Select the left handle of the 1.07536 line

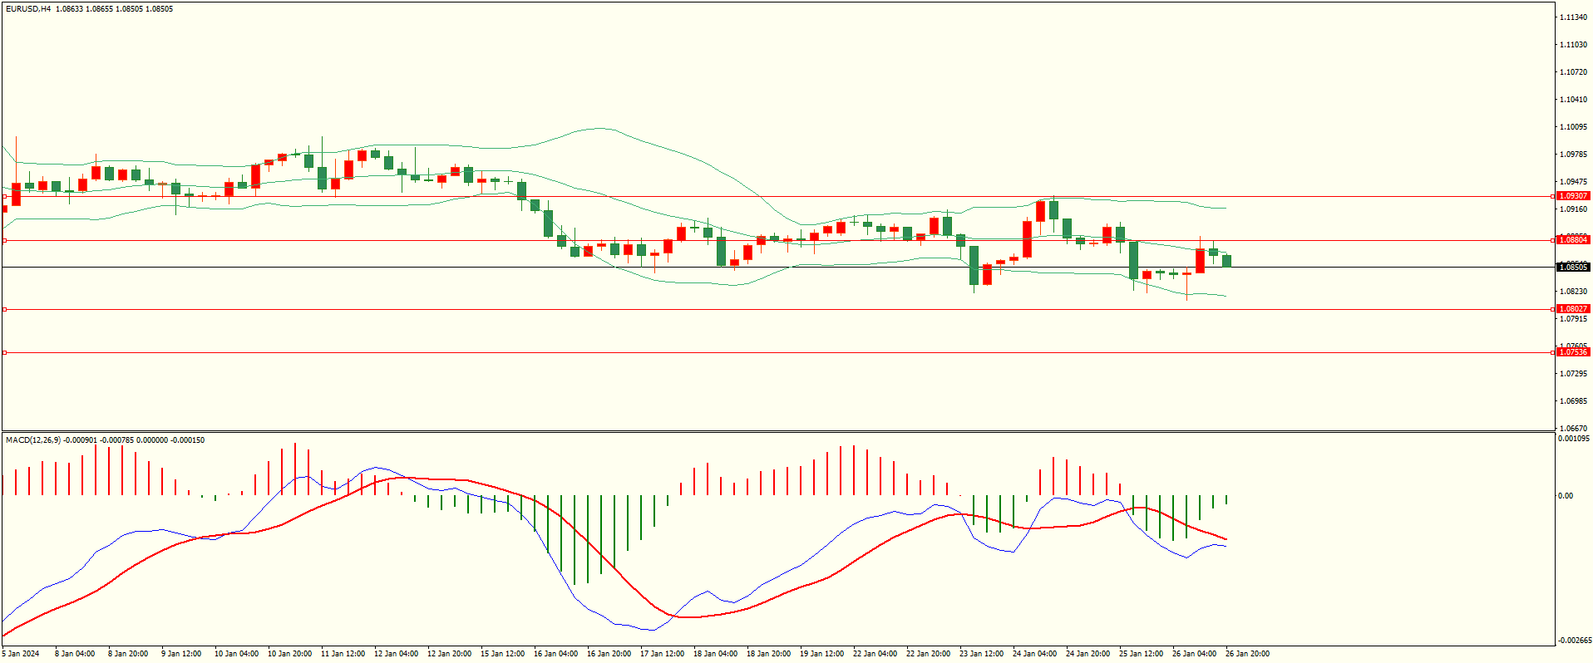pyautogui.click(x=4, y=353)
